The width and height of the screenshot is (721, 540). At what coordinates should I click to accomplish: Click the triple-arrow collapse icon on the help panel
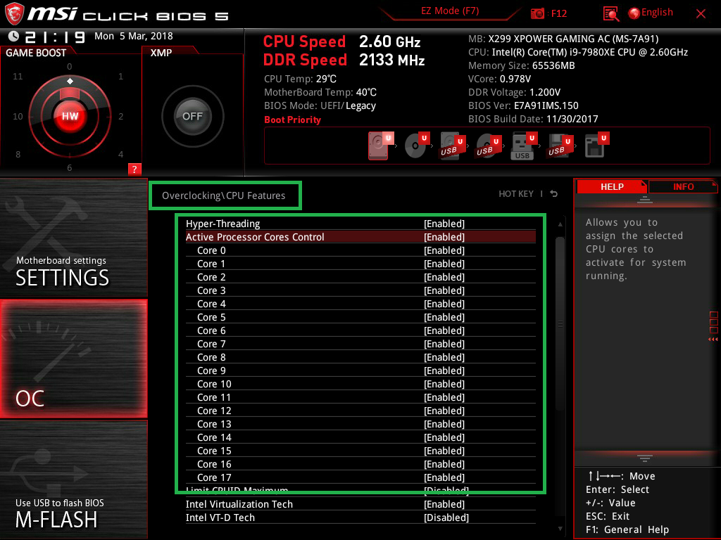click(713, 340)
